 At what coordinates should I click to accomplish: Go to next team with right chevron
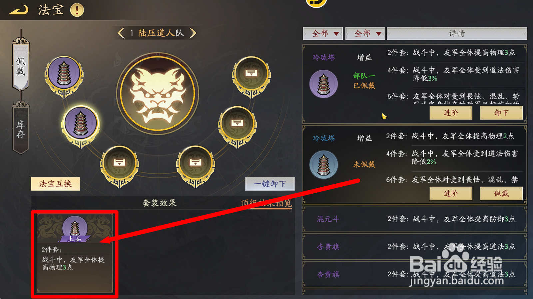point(193,33)
